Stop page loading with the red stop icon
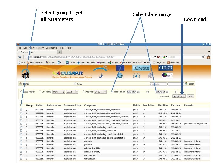Image resolution: width=218 pixels, height=163 pixels. pyautogui.click(x=158, y=57)
